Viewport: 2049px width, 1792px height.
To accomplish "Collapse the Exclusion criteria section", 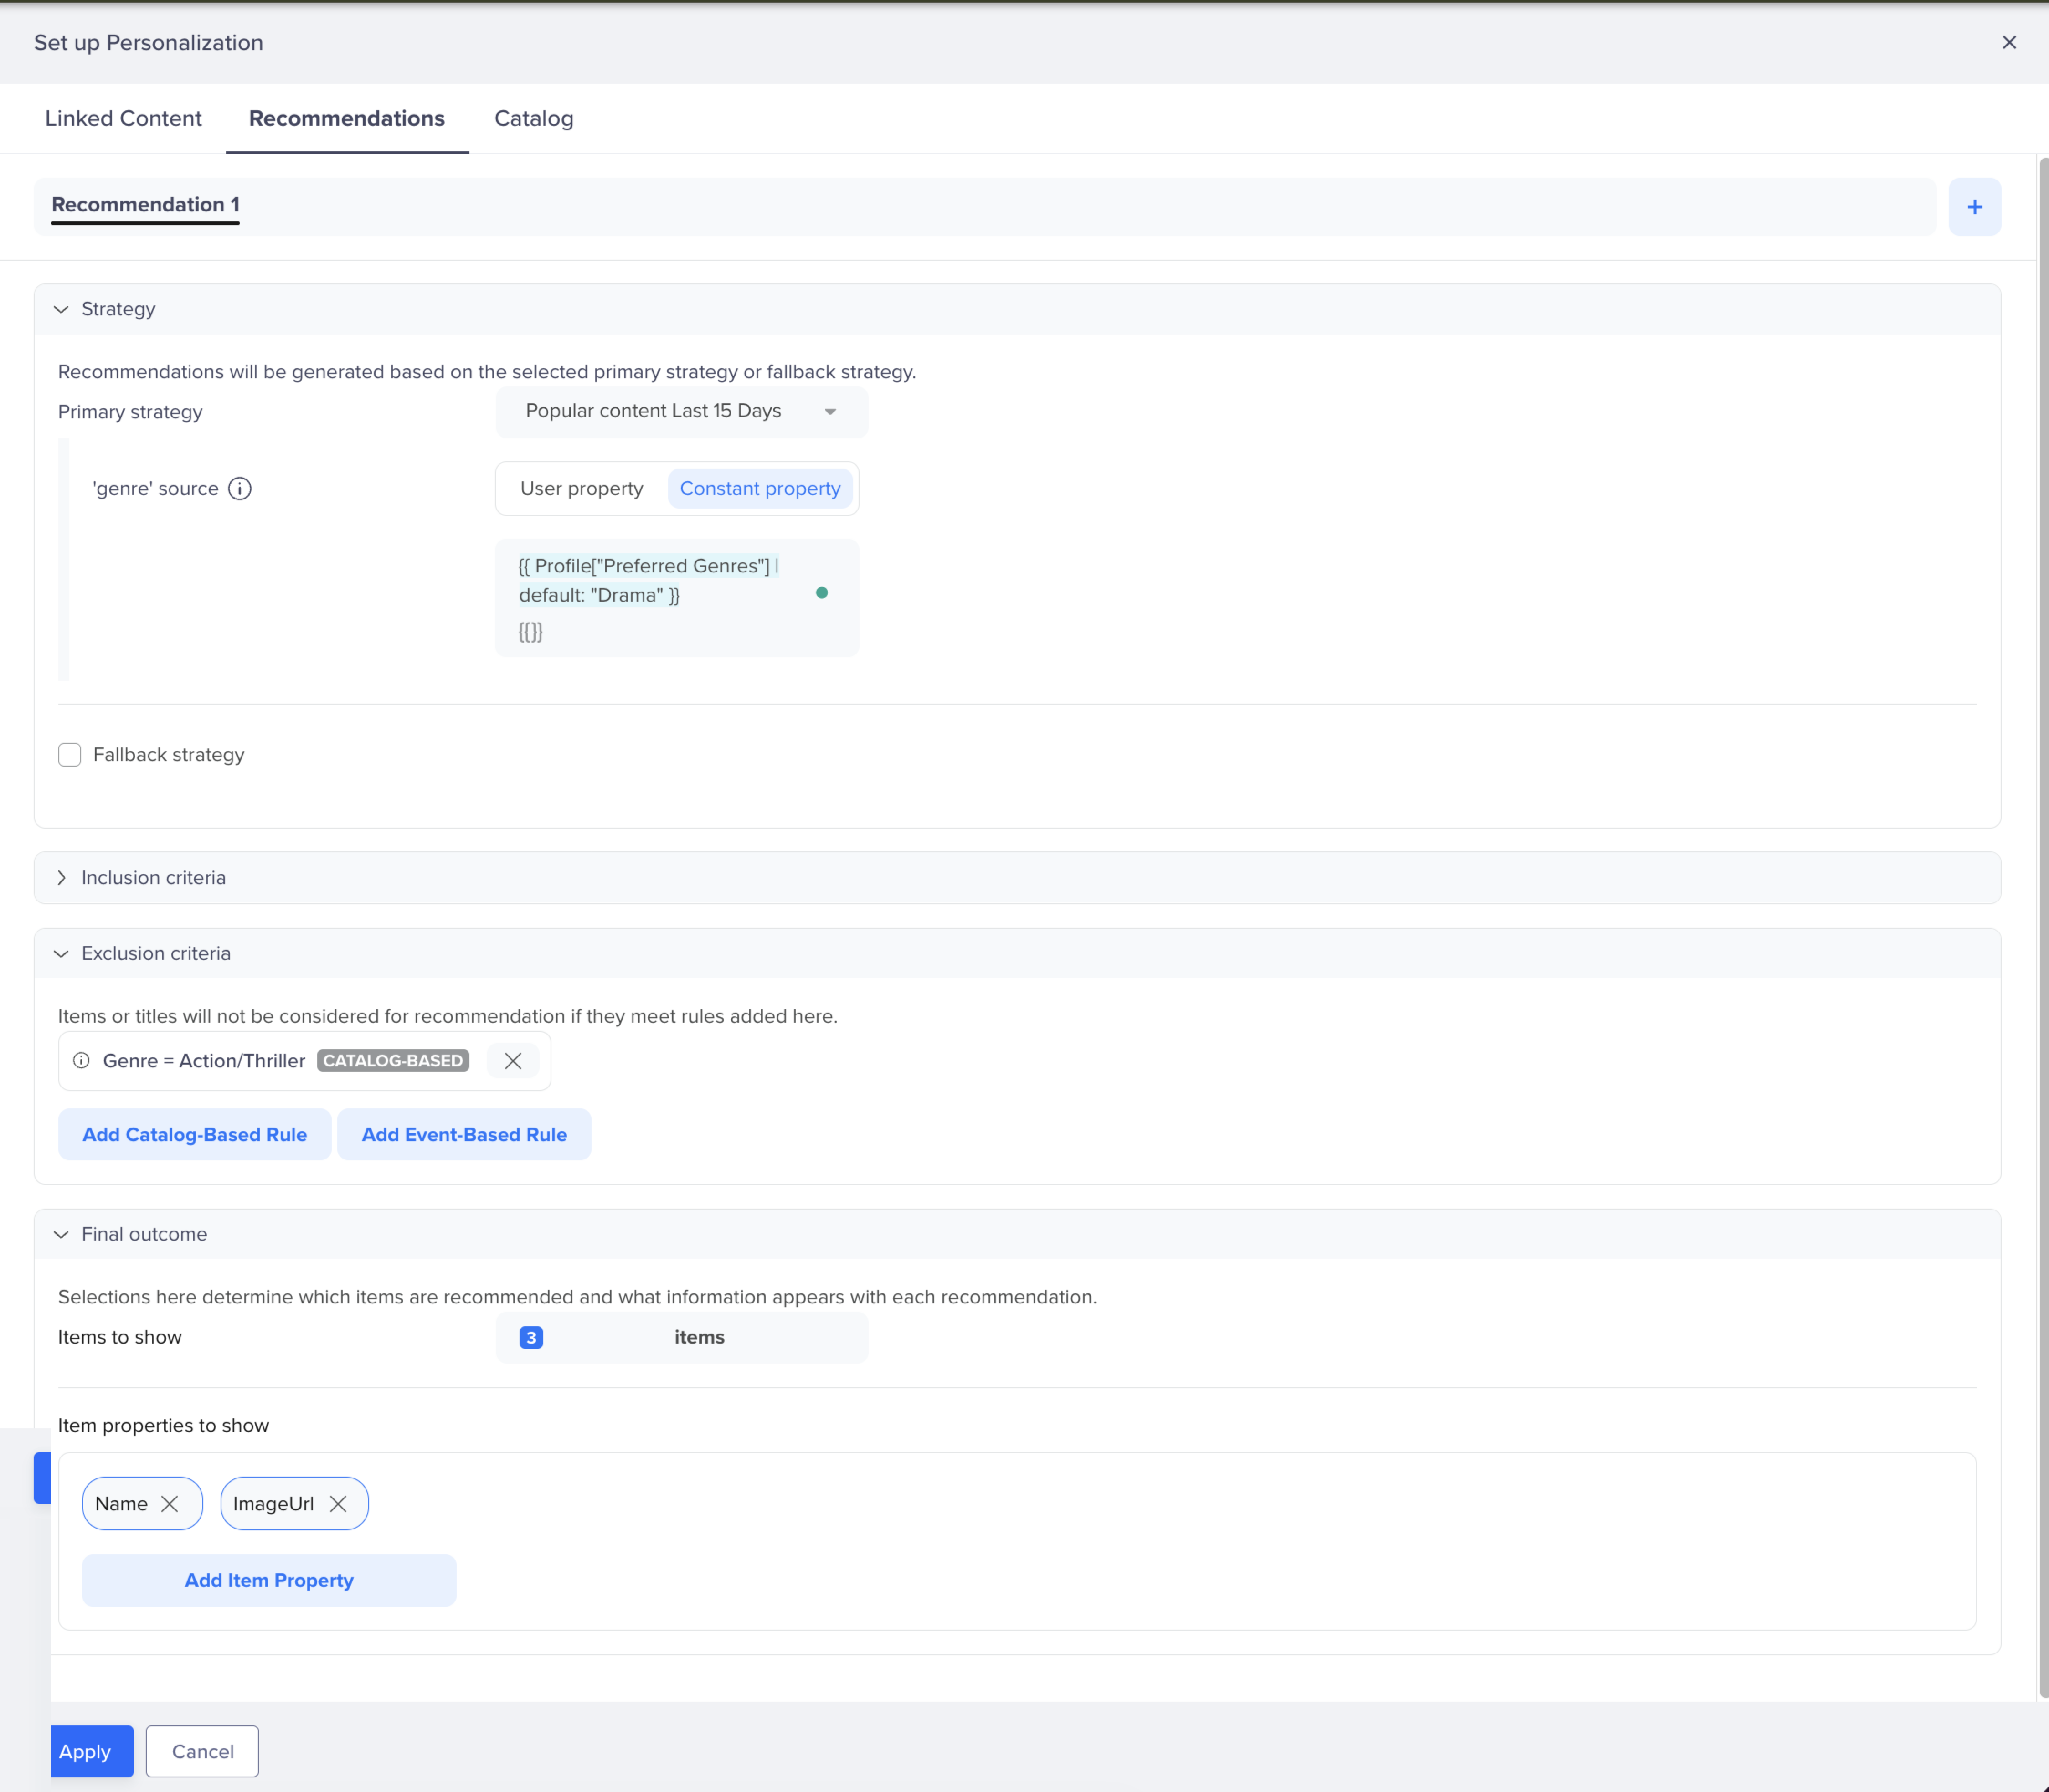I will (x=61, y=954).
